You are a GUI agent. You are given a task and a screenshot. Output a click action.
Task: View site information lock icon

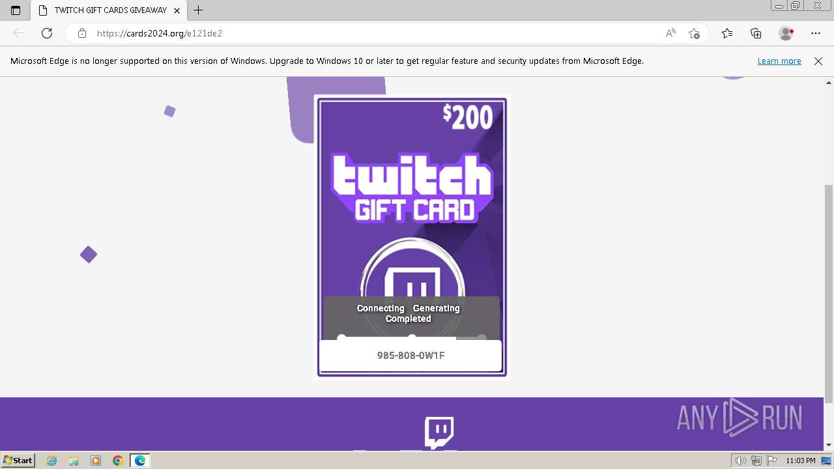tap(82, 33)
